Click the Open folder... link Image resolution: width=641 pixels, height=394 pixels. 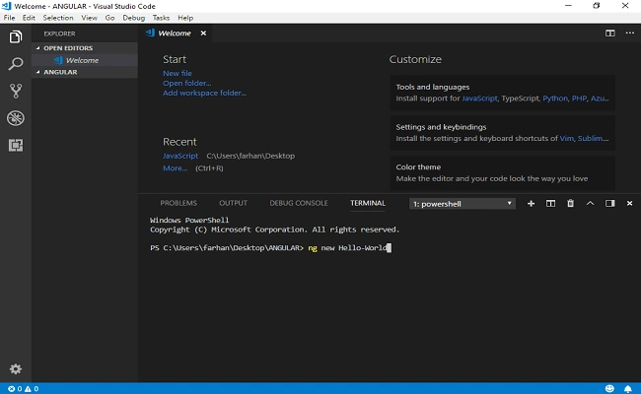click(x=186, y=83)
